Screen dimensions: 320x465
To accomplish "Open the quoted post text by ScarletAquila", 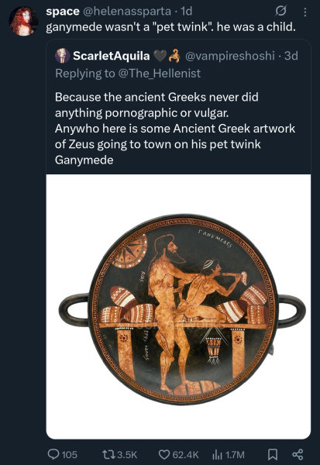I will (x=175, y=129).
